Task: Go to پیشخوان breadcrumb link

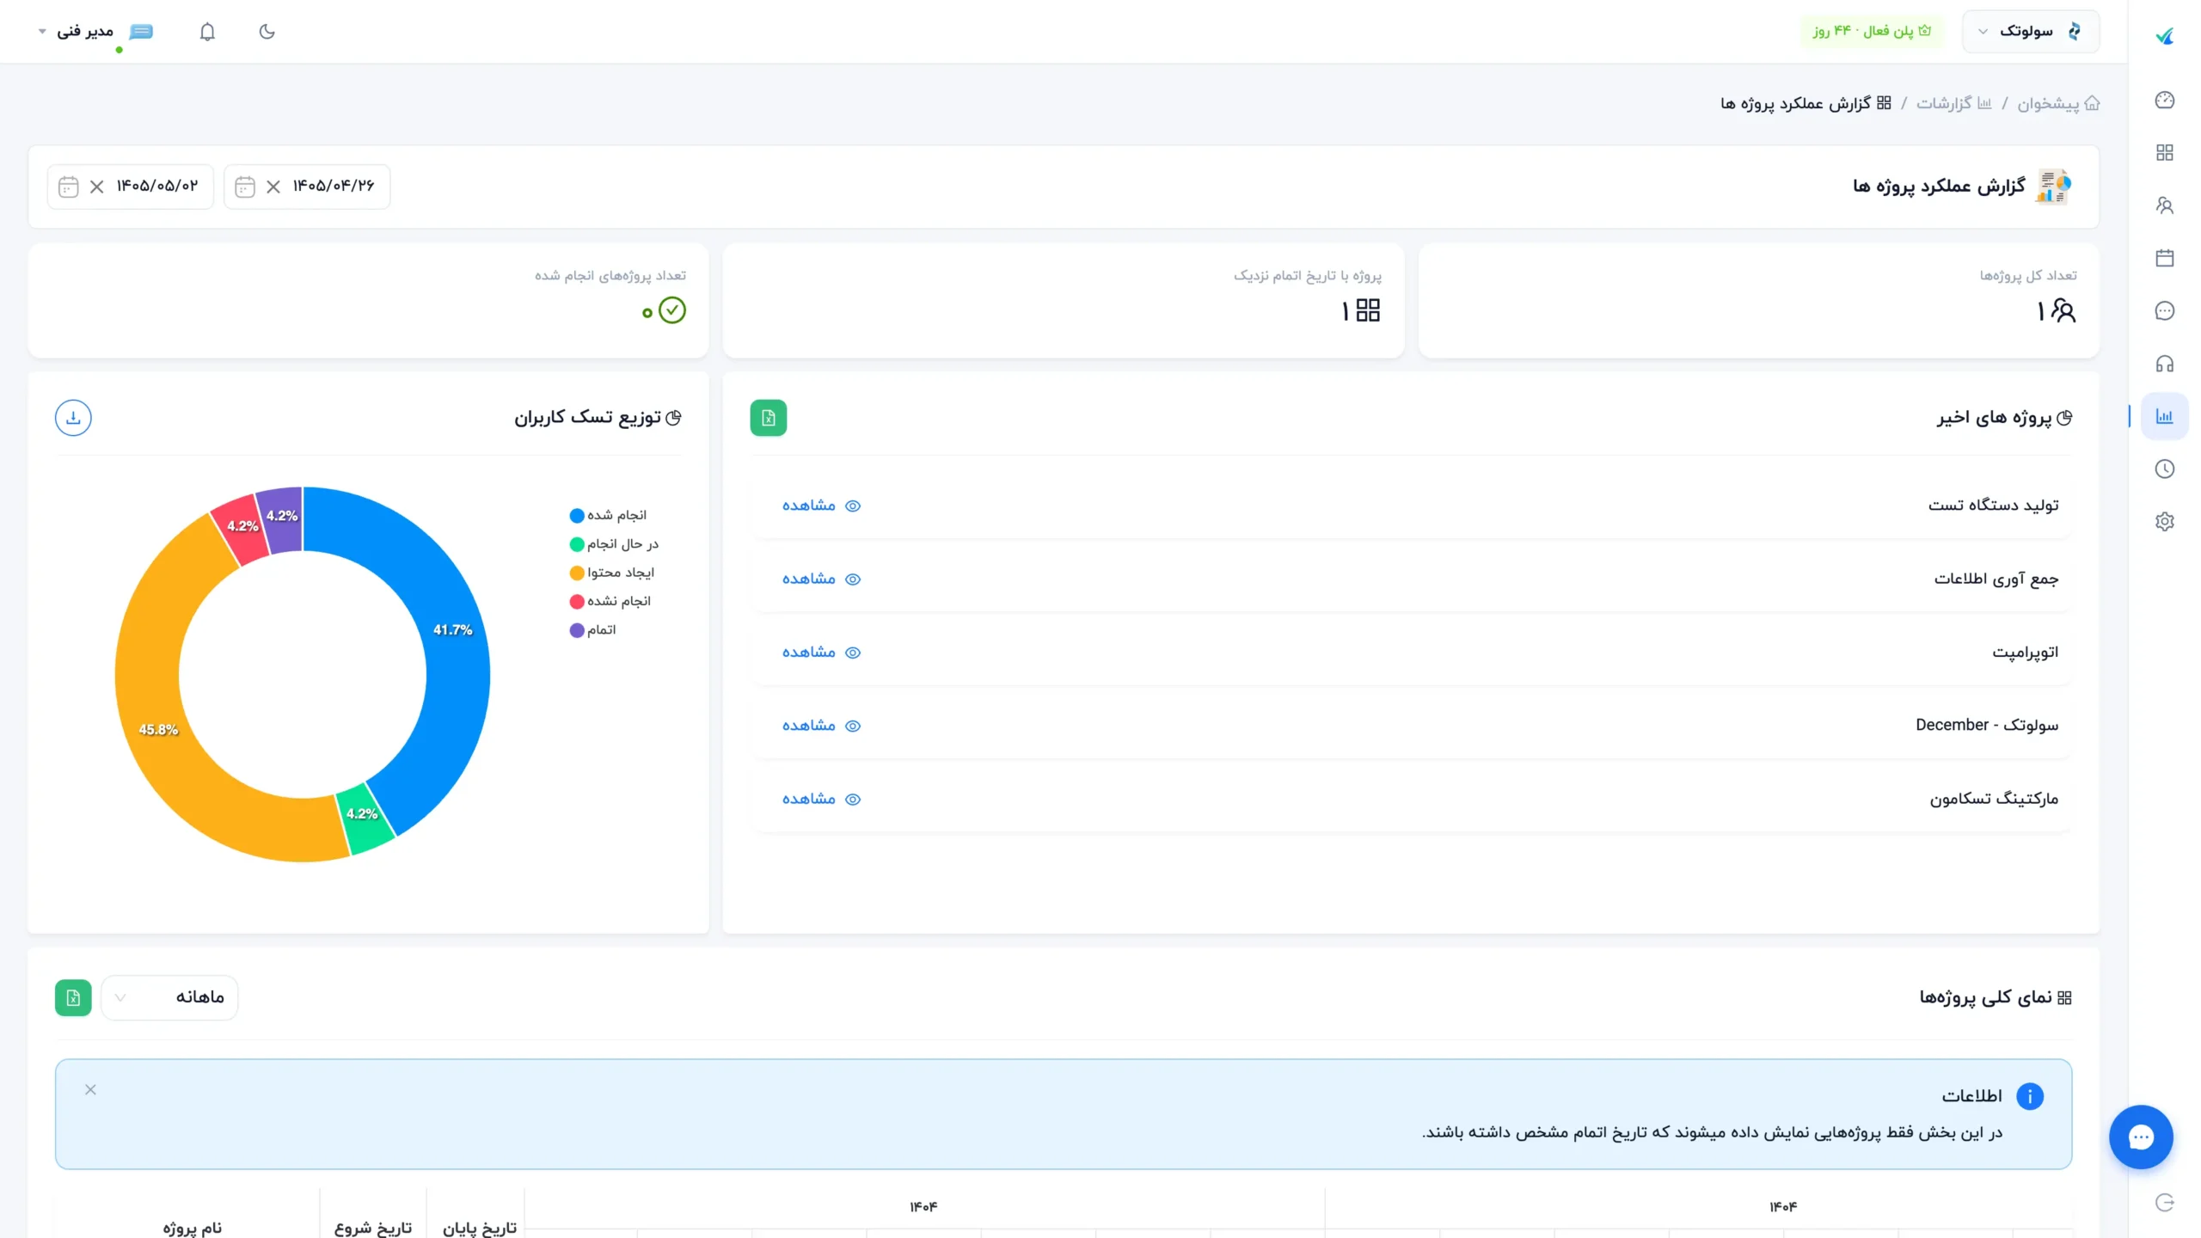Action: pyautogui.click(x=2058, y=103)
